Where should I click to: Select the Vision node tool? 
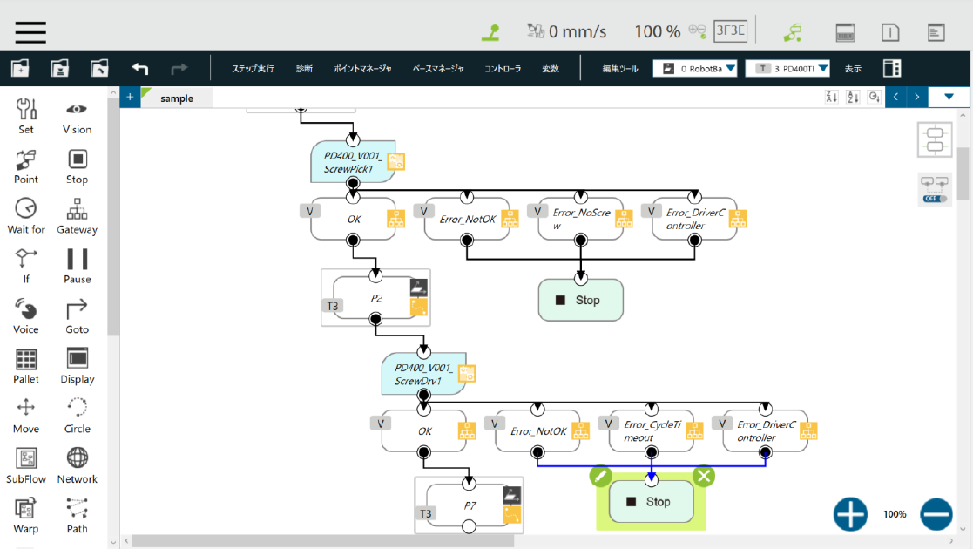[x=77, y=117]
